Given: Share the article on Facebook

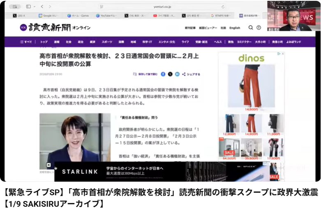Looking at the screenshot, I should click(x=163, y=74).
